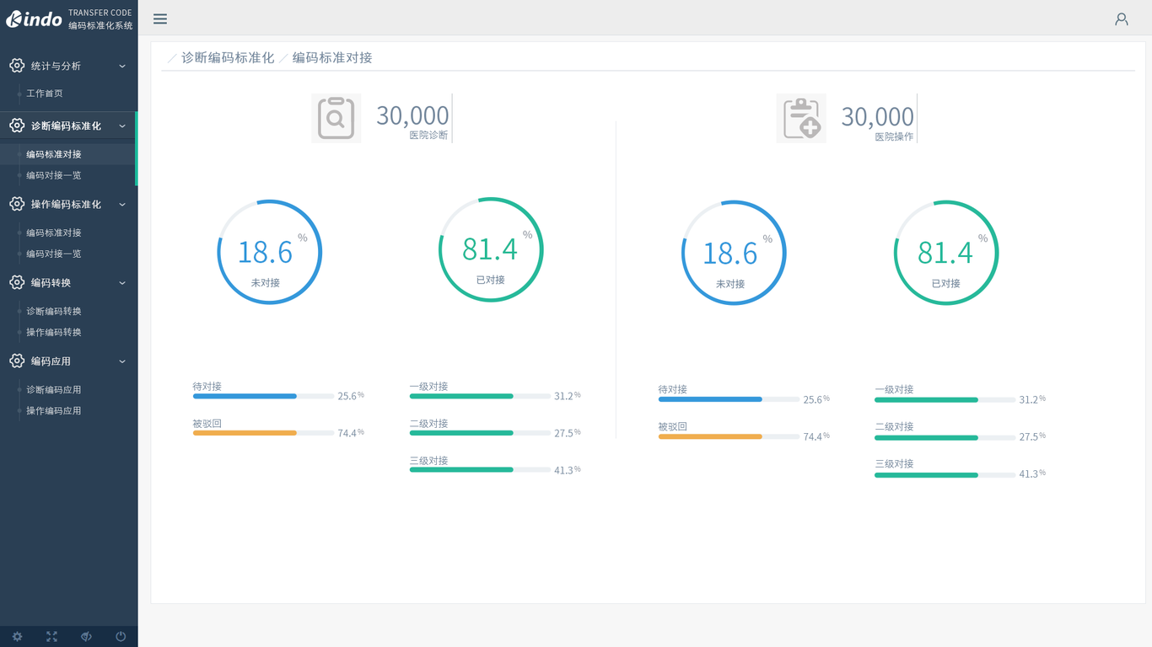Viewport: 1152px width, 647px height.
Task: Click the 统计与分析 gear icon
Action: click(x=17, y=66)
